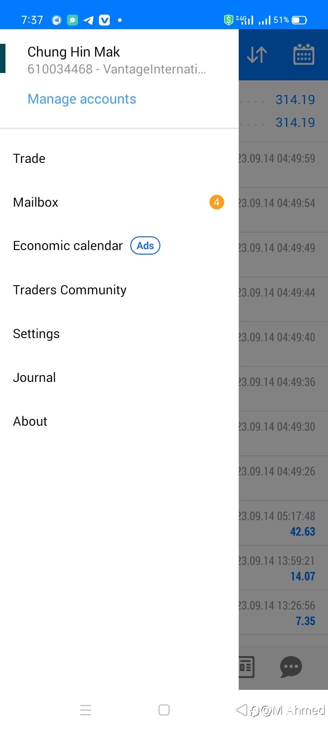Tap the Ads badge beside Economic calendar

pyautogui.click(x=145, y=245)
